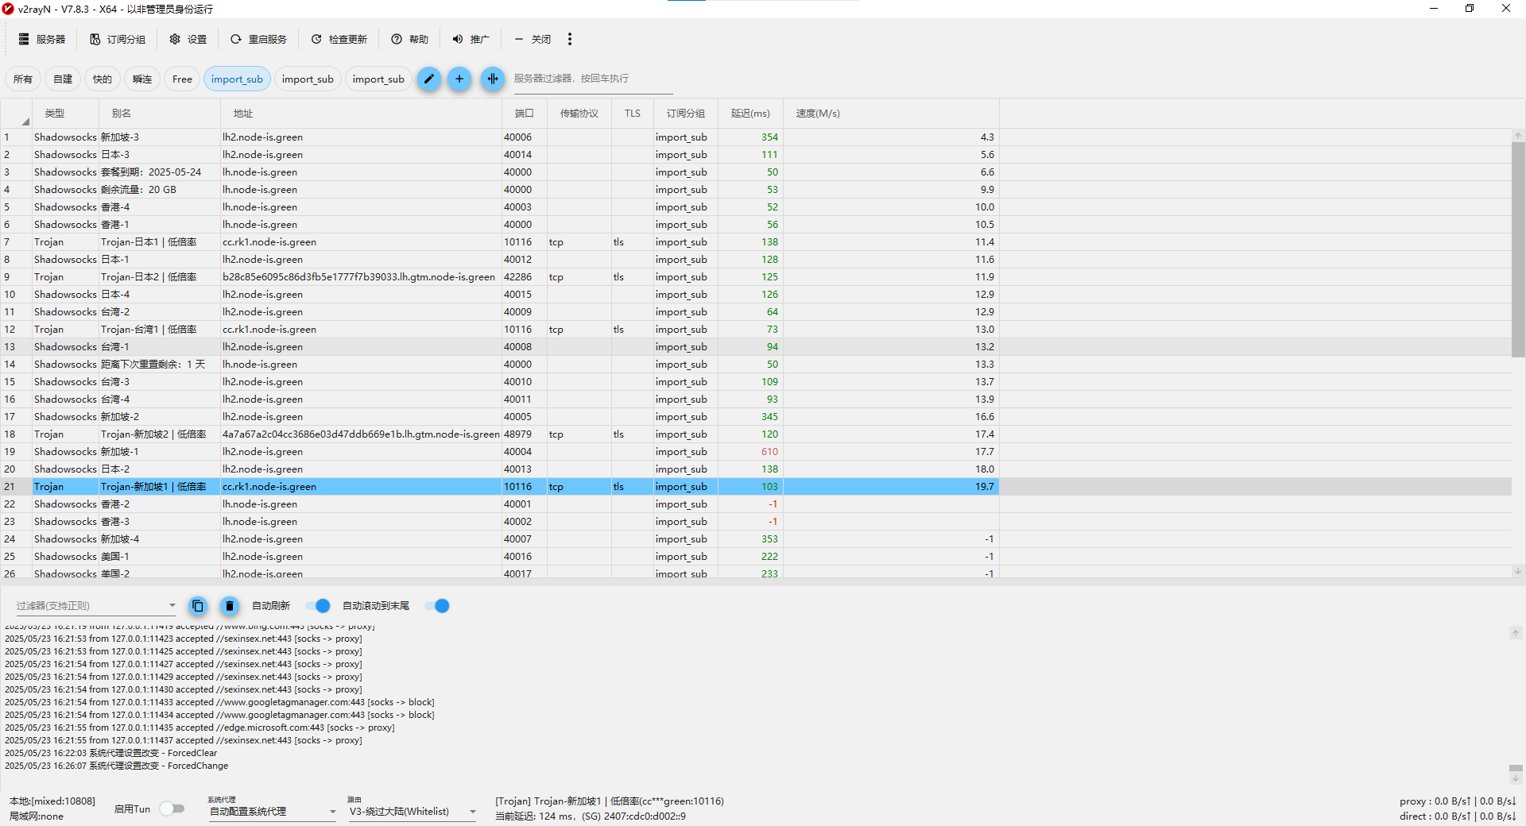Open the 帮助 help menu

click(410, 39)
